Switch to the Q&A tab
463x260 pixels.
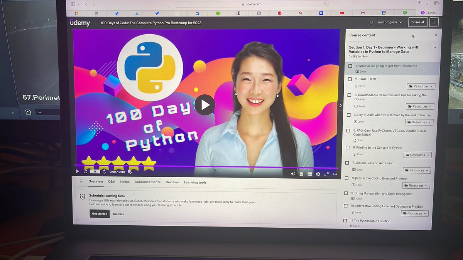coord(112,181)
